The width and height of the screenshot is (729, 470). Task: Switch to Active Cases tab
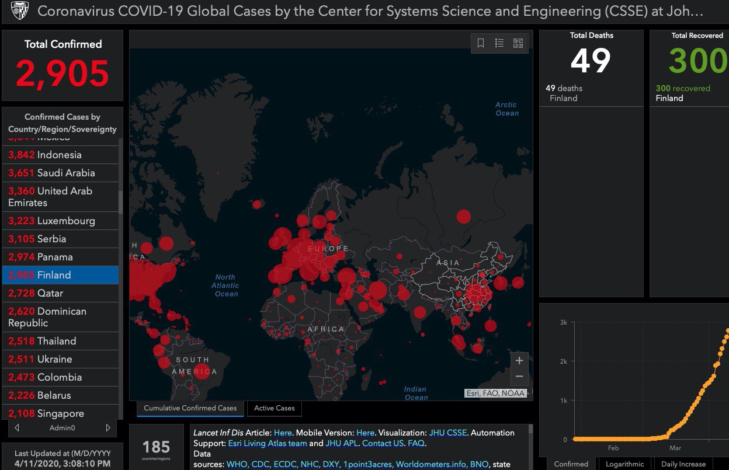(x=275, y=408)
